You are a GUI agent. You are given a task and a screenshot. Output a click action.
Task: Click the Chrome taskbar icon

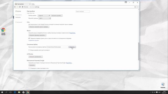28,92
